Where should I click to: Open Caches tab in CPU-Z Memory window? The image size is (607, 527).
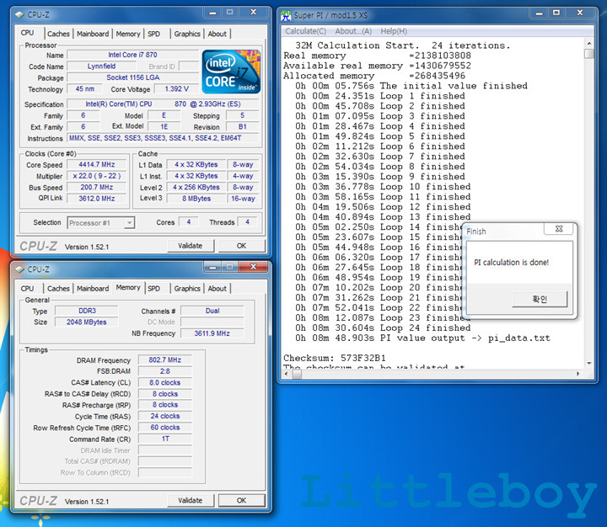[58, 289]
